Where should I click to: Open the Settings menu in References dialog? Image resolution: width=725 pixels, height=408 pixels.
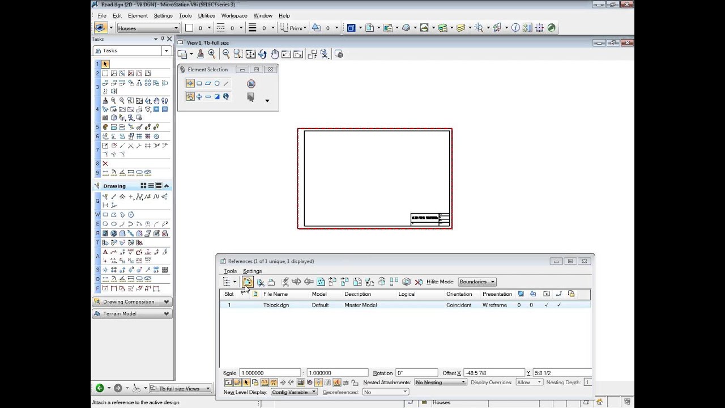[253, 271]
